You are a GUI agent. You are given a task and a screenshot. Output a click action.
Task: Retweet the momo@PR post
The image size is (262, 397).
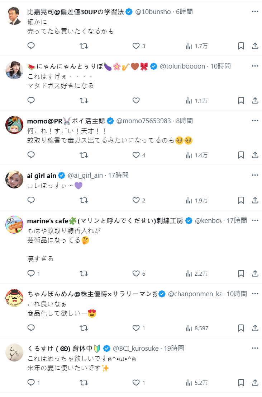coord(84,155)
